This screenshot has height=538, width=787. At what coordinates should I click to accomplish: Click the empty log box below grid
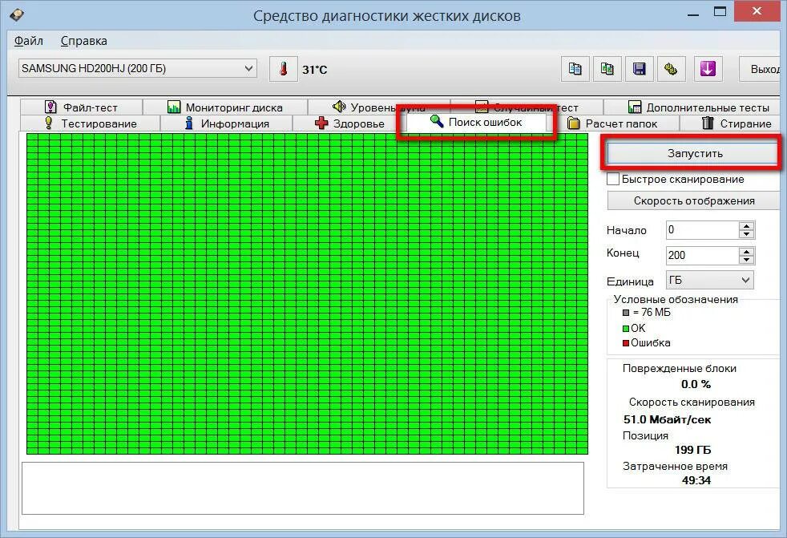point(303,488)
